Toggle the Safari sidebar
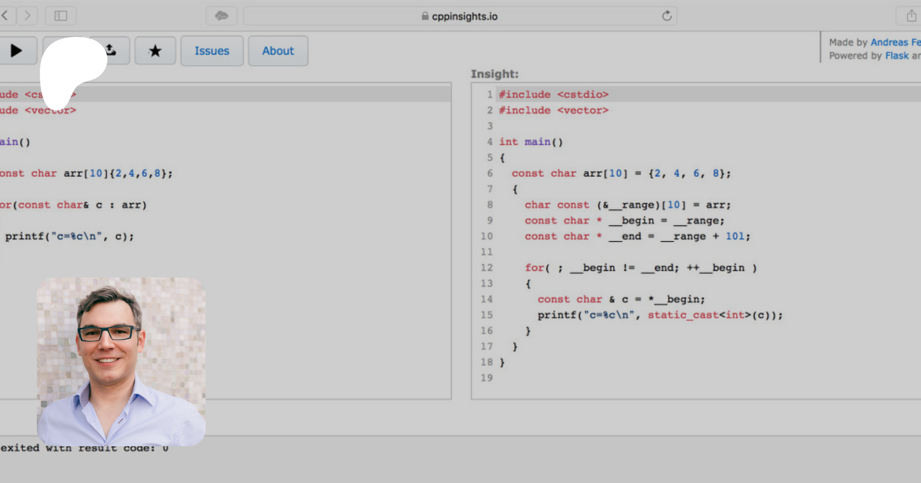The image size is (921, 483). coord(60,16)
